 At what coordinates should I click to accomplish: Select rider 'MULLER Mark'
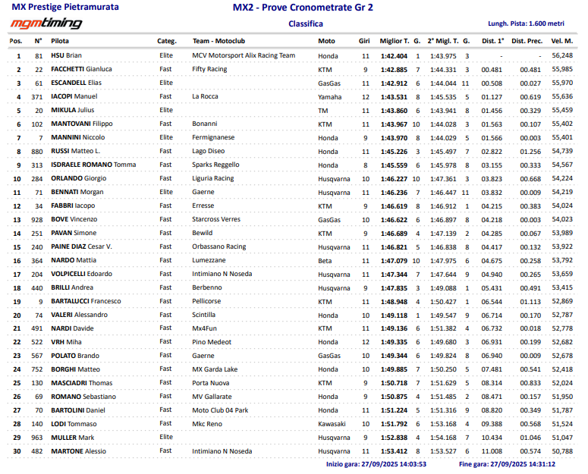tap(73, 438)
